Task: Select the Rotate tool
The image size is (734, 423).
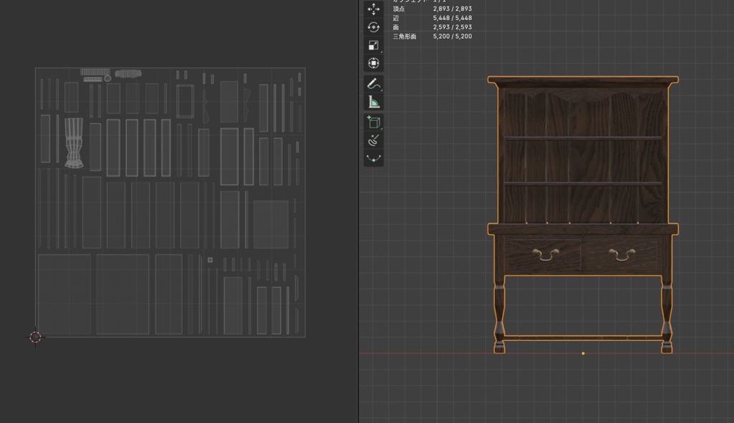Action: click(373, 28)
